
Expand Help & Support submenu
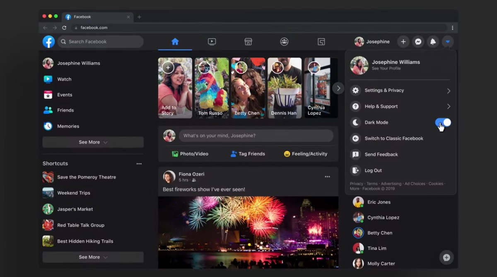tap(400, 107)
